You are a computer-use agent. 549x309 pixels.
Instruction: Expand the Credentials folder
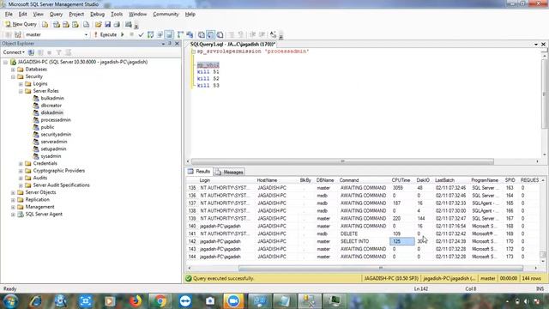click(21, 164)
